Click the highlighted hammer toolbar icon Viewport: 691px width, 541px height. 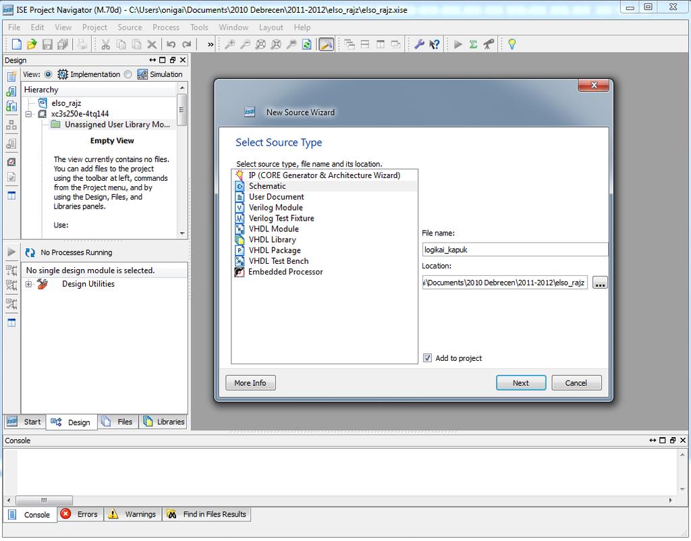click(x=326, y=44)
